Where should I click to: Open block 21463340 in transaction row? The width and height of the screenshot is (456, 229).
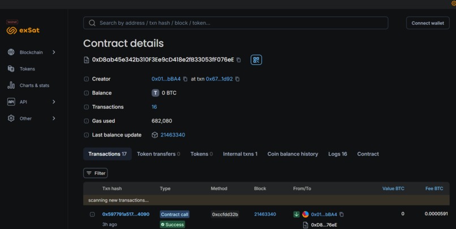[x=265, y=214]
